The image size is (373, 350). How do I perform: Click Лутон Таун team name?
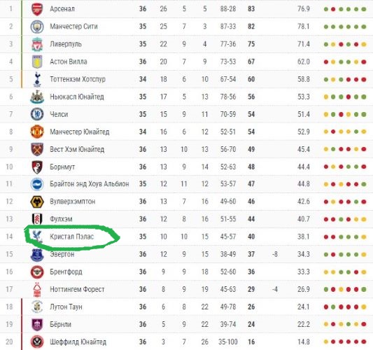[66, 307]
